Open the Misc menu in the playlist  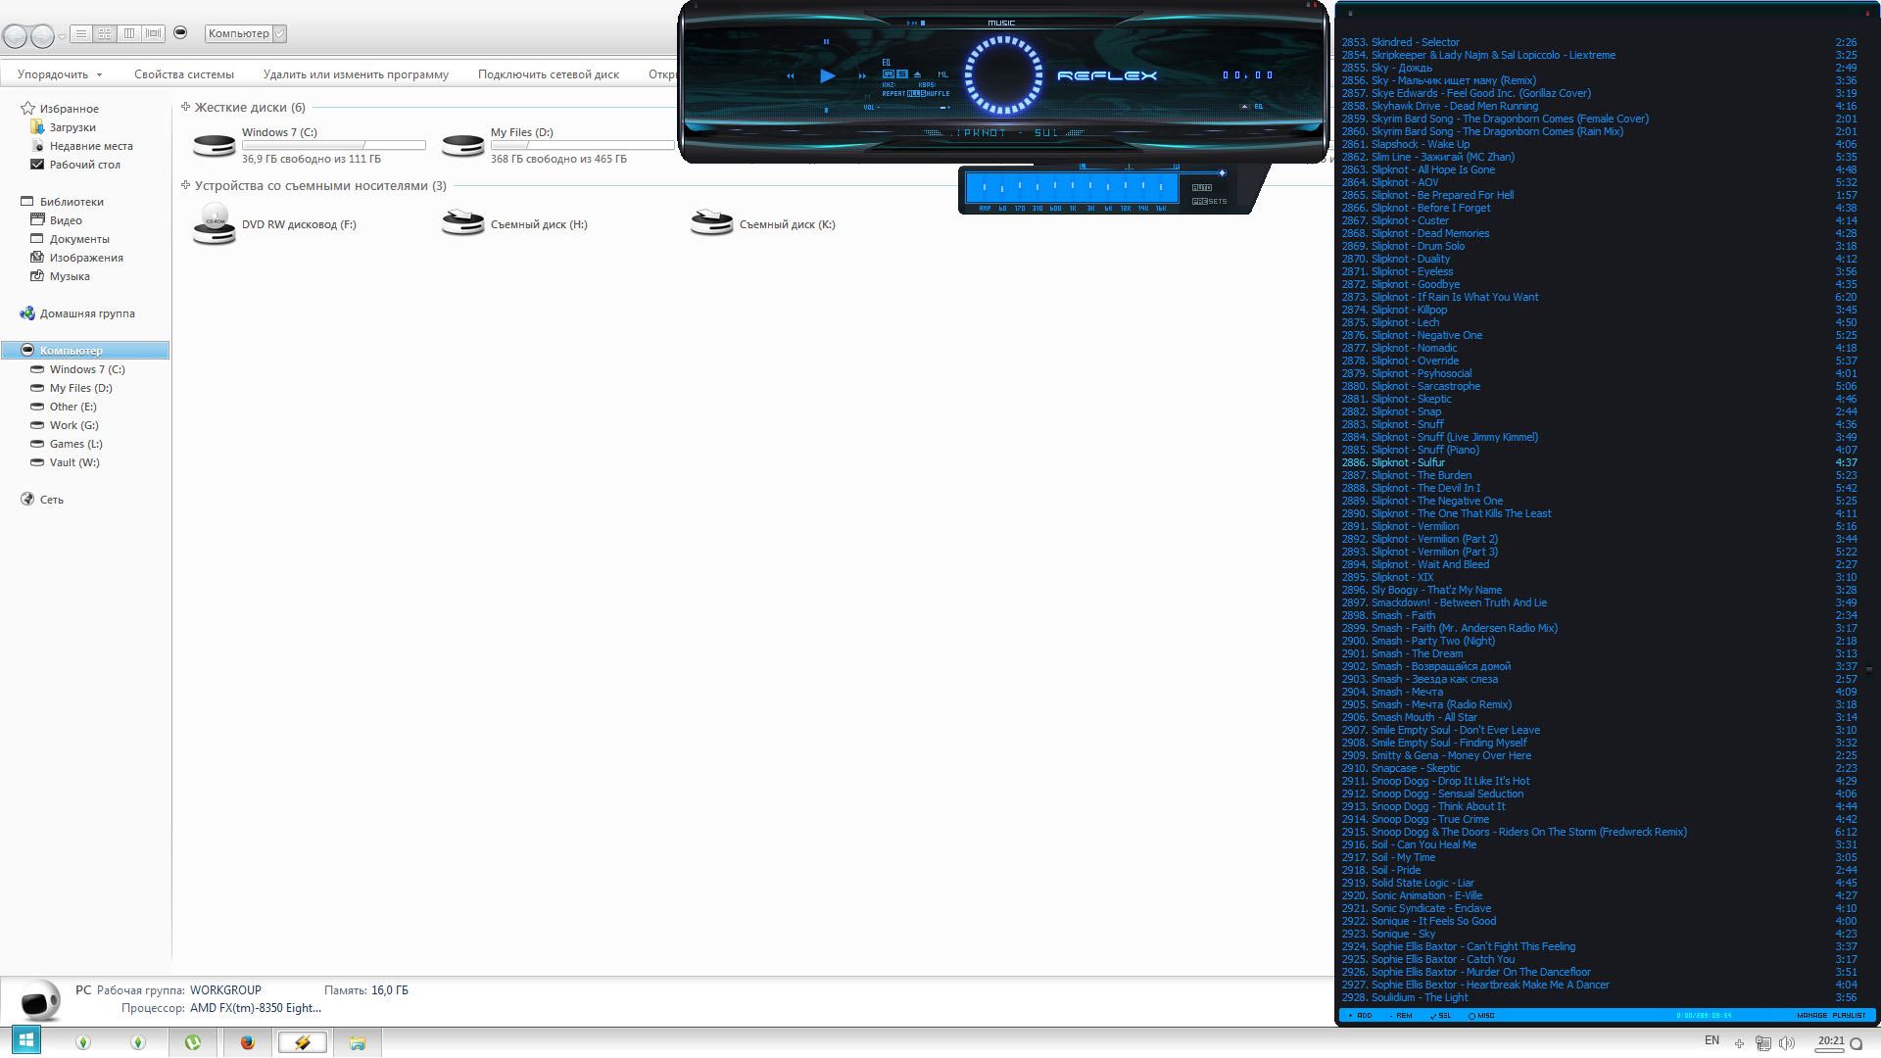[x=1482, y=1016]
